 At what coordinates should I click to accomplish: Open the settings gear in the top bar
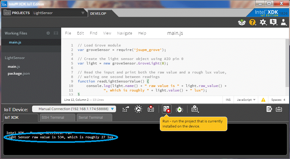(263, 22)
